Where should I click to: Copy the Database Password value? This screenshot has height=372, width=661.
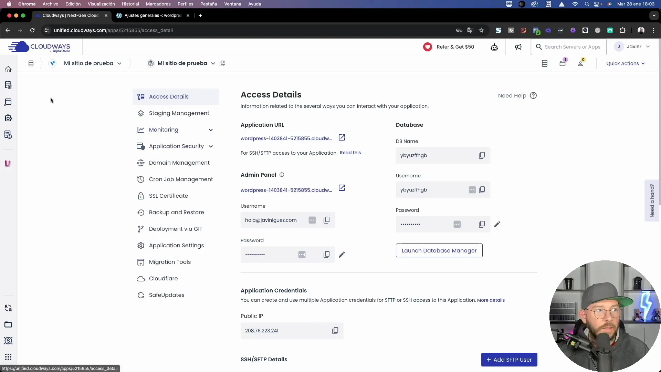pyautogui.click(x=482, y=224)
